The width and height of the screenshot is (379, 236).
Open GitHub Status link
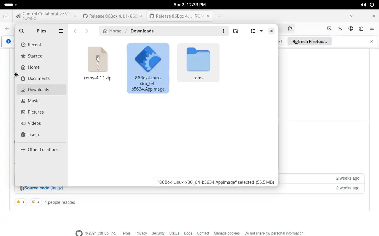point(174,233)
